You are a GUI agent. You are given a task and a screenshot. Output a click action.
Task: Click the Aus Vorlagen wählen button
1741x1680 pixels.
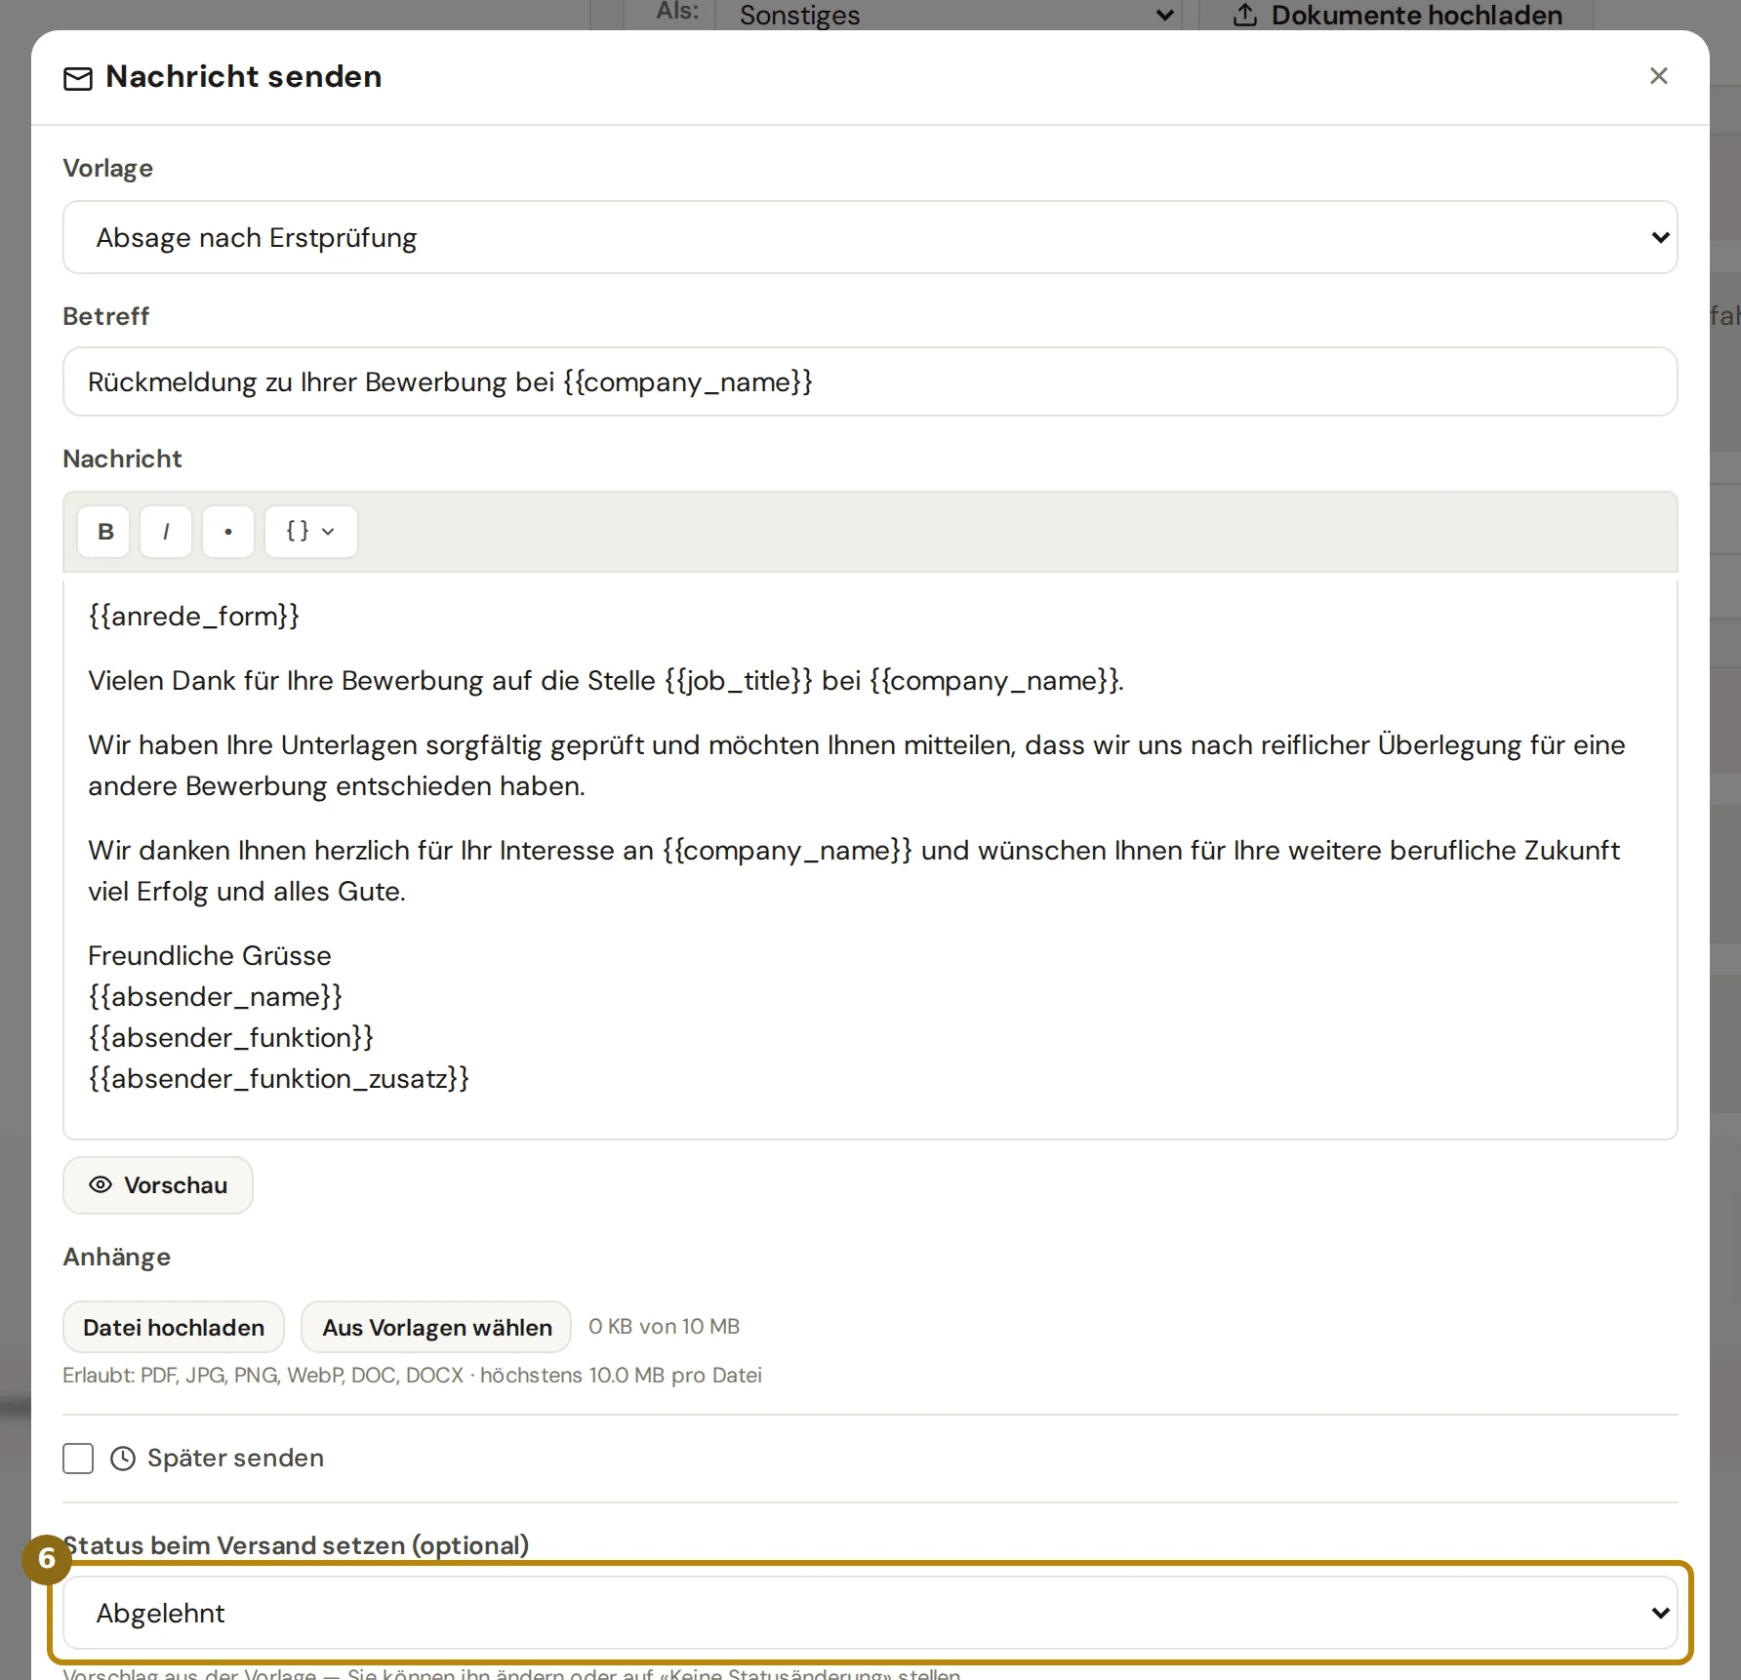[436, 1327]
